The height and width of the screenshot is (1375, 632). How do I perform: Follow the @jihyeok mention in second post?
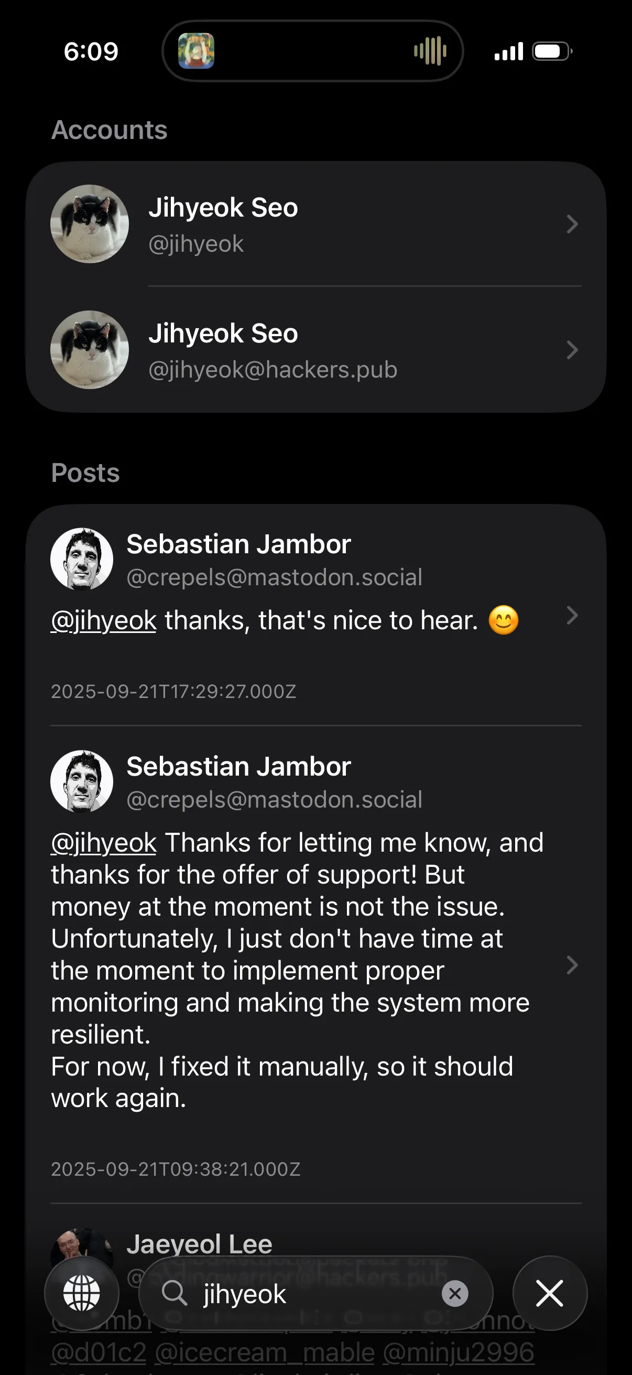[x=104, y=843]
